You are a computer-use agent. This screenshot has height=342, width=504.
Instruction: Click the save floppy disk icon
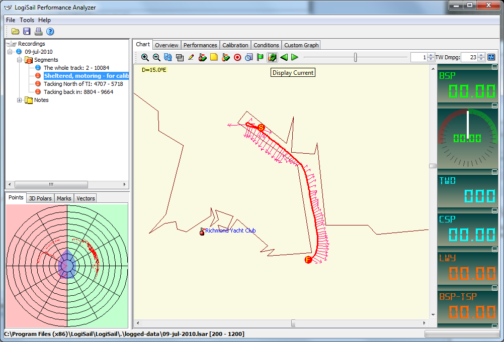click(27, 32)
